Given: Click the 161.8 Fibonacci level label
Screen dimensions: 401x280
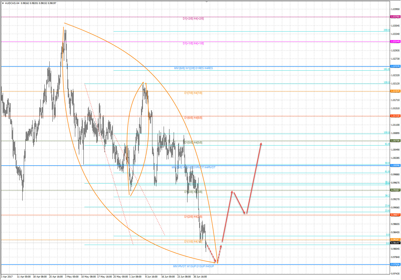Looking at the screenshot, I should [386, 69].
